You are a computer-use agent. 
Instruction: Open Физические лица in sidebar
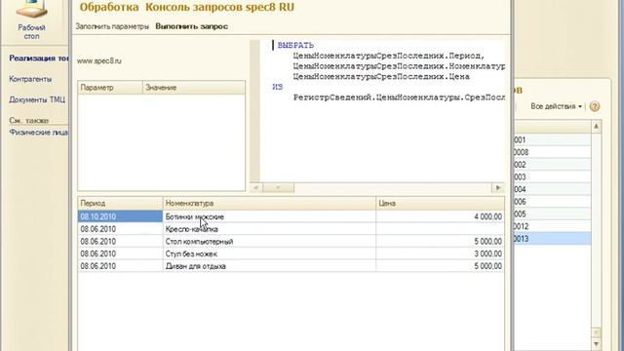click(39, 133)
